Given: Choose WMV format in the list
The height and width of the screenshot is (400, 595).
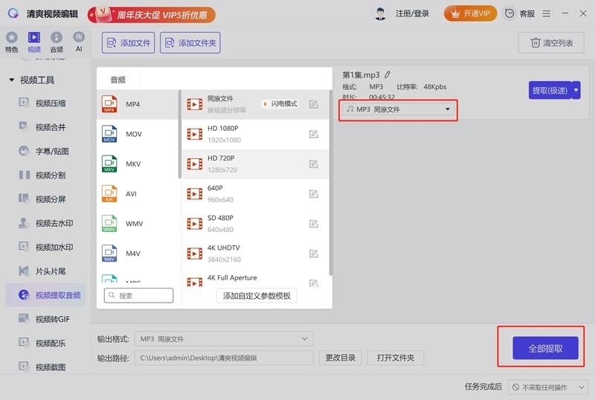Looking at the screenshot, I should point(138,224).
